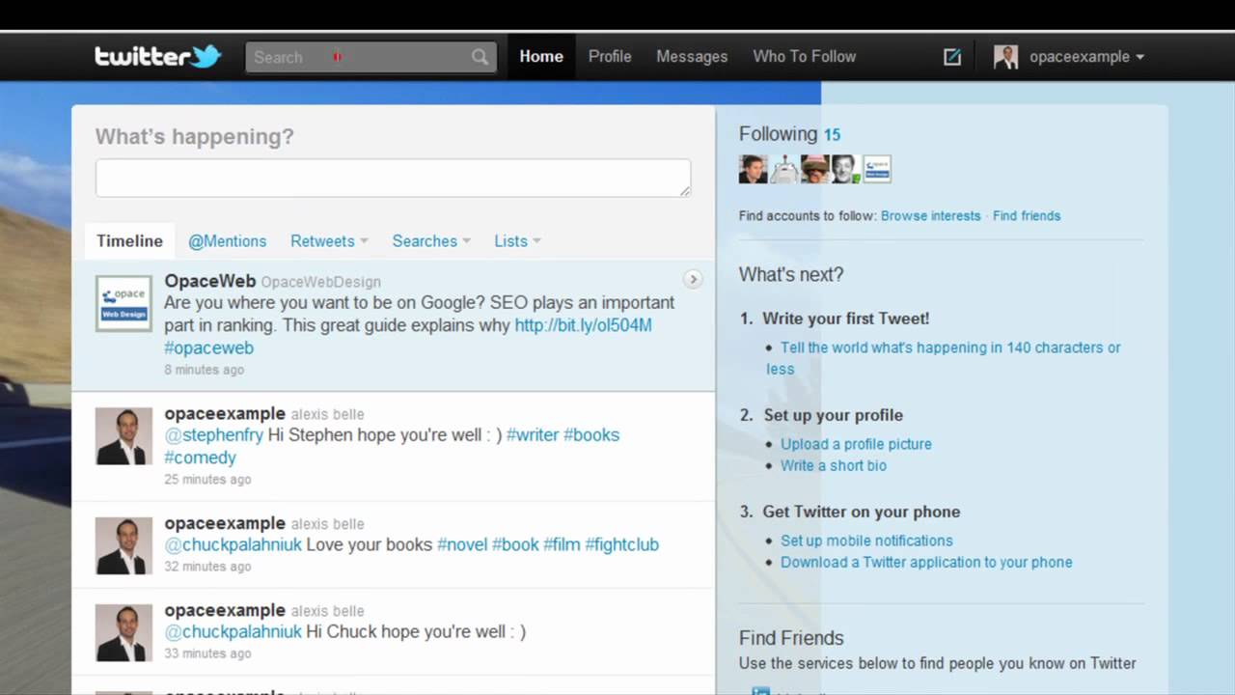This screenshot has height=695, width=1235.
Task: Click the #film hashtag
Action: (562, 544)
